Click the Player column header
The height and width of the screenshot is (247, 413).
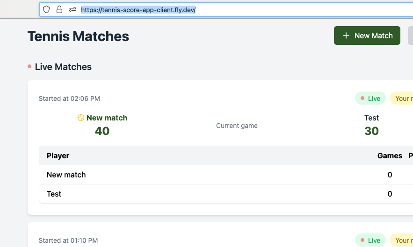(x=58, y=155)
